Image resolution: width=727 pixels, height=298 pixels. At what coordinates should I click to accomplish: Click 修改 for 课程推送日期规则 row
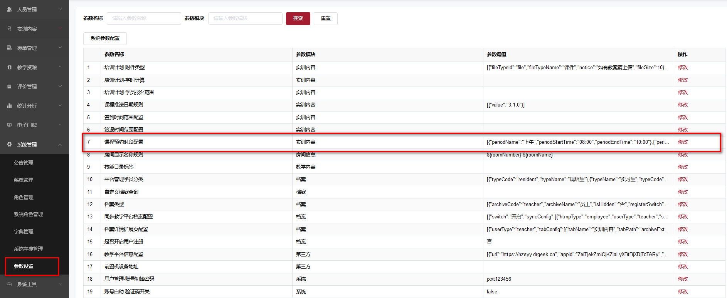pyautogui.click(x=683, y=105)
